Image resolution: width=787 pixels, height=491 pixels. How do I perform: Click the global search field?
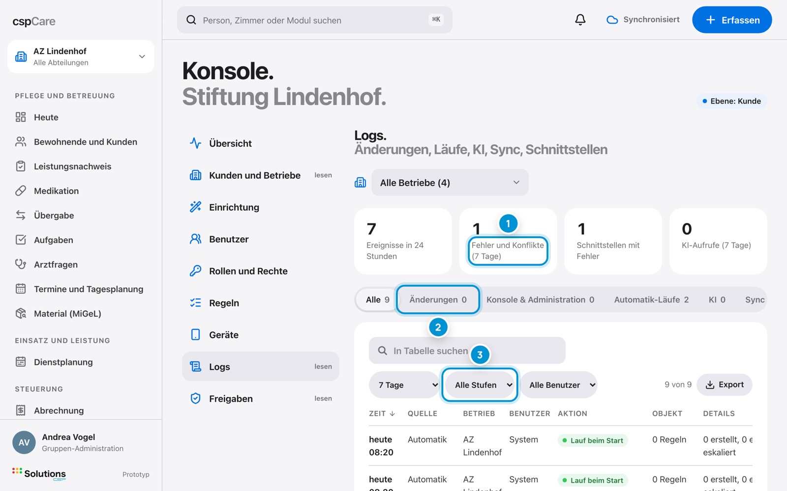tap(315, 20)
